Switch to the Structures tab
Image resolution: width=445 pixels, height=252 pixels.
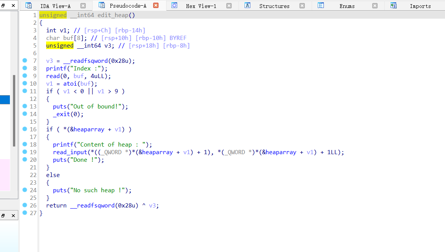click(x=274, y=6)
